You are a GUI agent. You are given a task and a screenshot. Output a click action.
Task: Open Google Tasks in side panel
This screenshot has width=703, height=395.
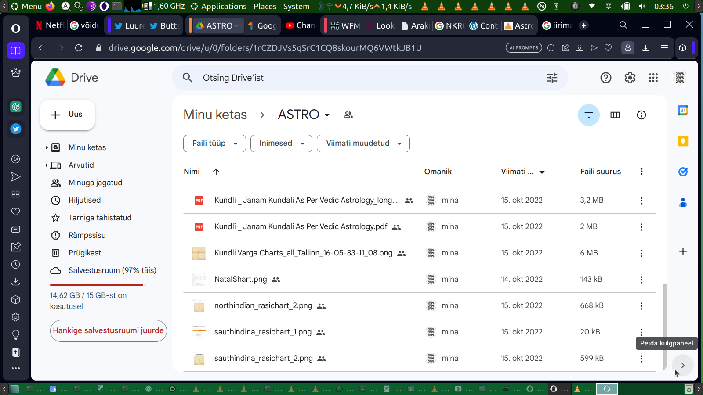[683, 172]
